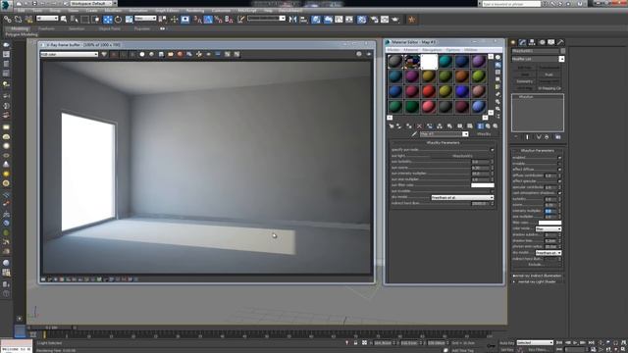Click Go to Parent in Material Editor
Screen dimensions: 628x353
pos(488,126)
